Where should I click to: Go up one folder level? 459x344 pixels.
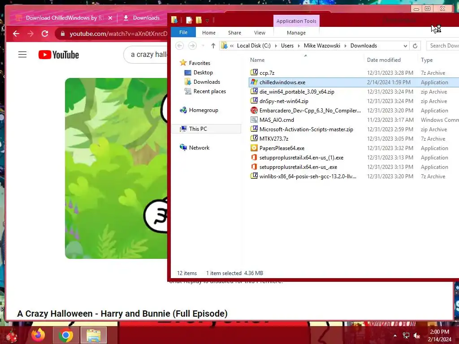(213, 46)
